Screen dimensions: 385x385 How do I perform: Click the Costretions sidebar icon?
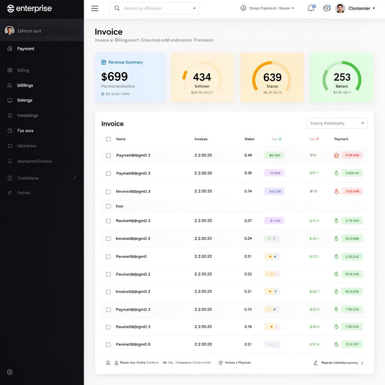pyautogui.click(x=10, y=178)
